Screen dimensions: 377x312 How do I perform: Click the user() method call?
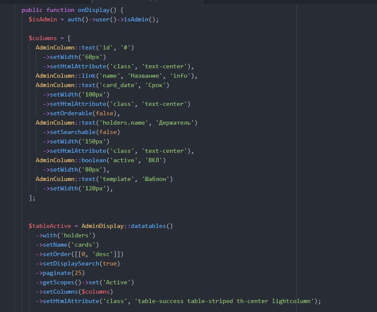pyautogui.click(x=106, y=20)
